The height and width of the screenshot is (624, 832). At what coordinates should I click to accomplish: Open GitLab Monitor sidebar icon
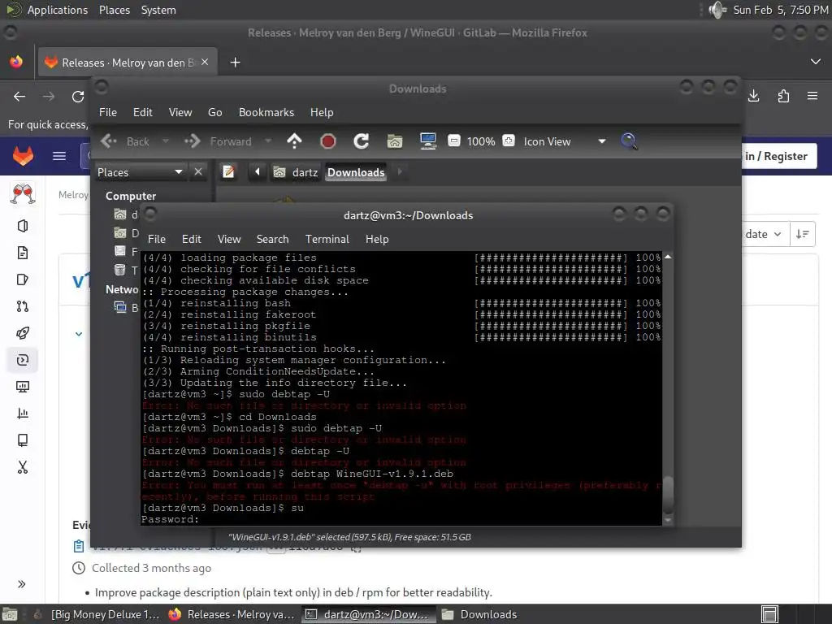point(22,387)
